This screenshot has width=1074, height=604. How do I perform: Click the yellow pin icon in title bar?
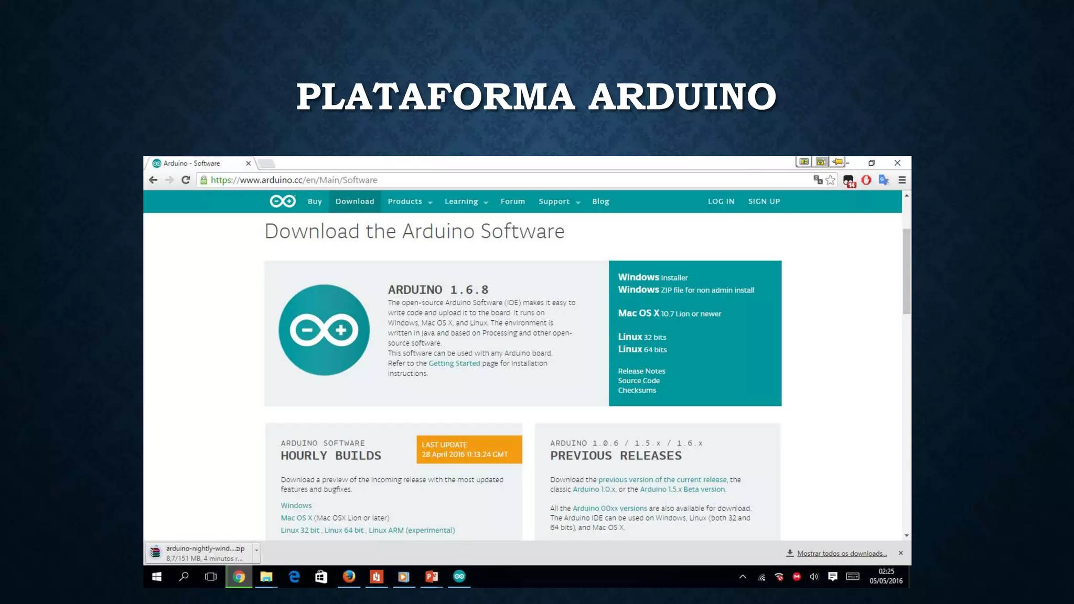(x=837, y=162)
